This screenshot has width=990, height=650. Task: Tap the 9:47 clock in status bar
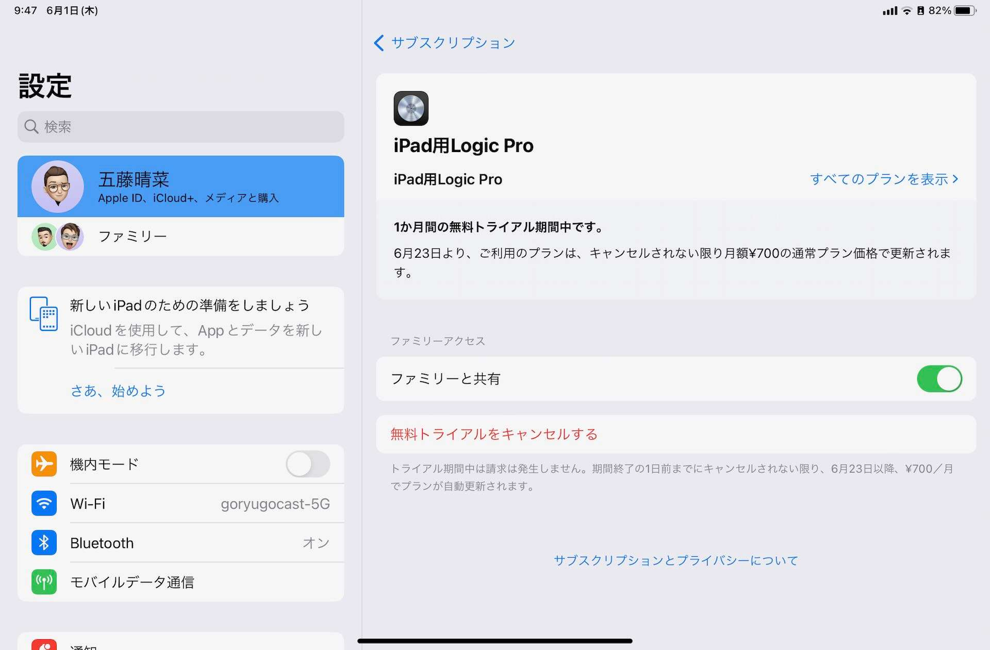(x=26, y=10)
